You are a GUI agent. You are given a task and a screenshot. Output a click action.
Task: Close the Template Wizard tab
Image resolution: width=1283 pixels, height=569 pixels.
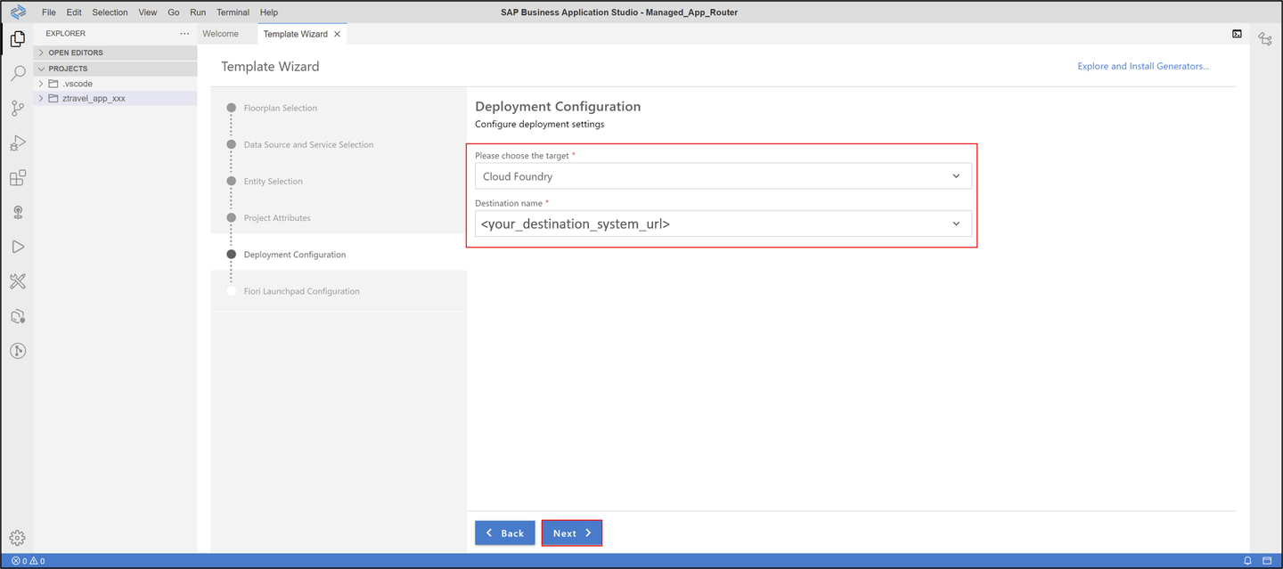(x=337, y=34)
